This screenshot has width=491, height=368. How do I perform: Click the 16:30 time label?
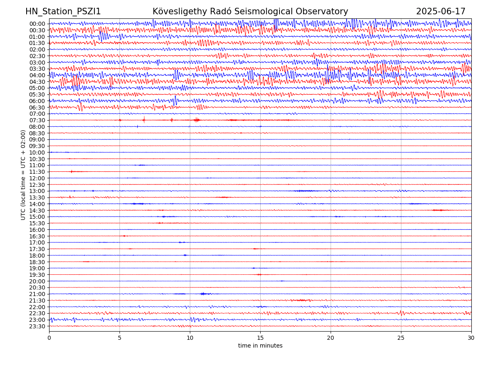(37, 236)
